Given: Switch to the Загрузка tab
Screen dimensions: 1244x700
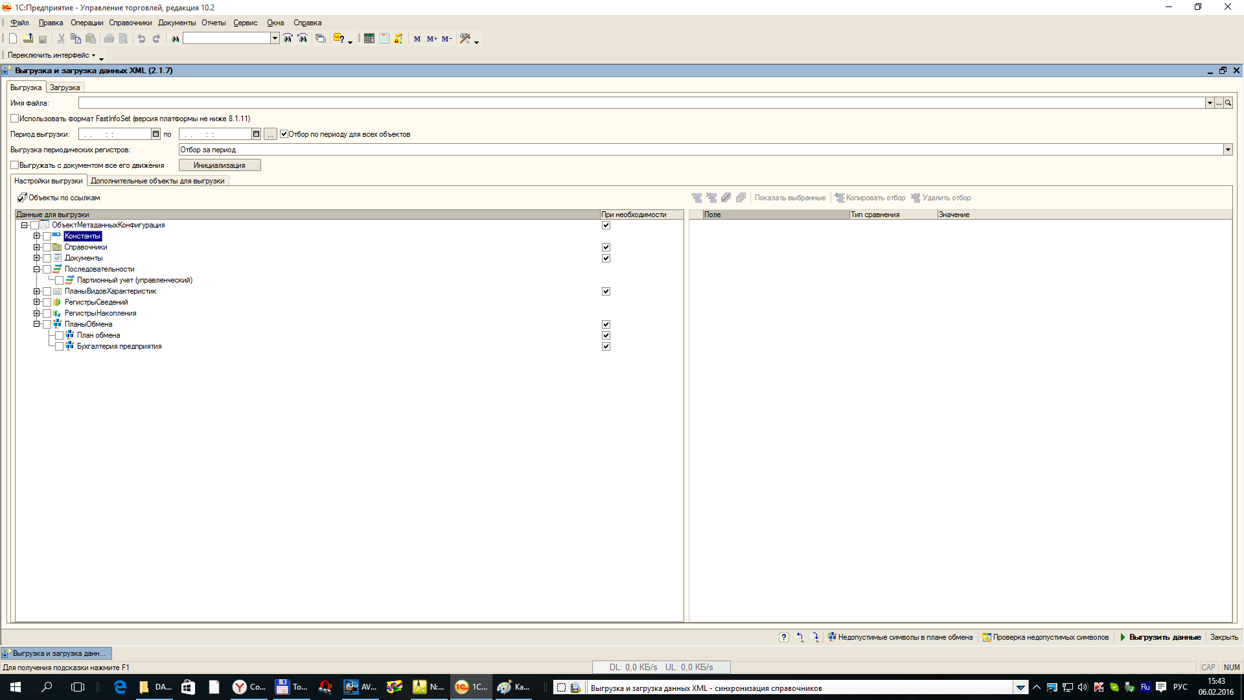Looking at the screenshot, I should click(x=65, y=87).
